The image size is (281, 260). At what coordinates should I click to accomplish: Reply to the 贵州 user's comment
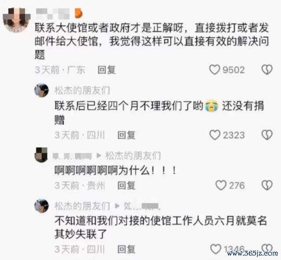[126, 185]
